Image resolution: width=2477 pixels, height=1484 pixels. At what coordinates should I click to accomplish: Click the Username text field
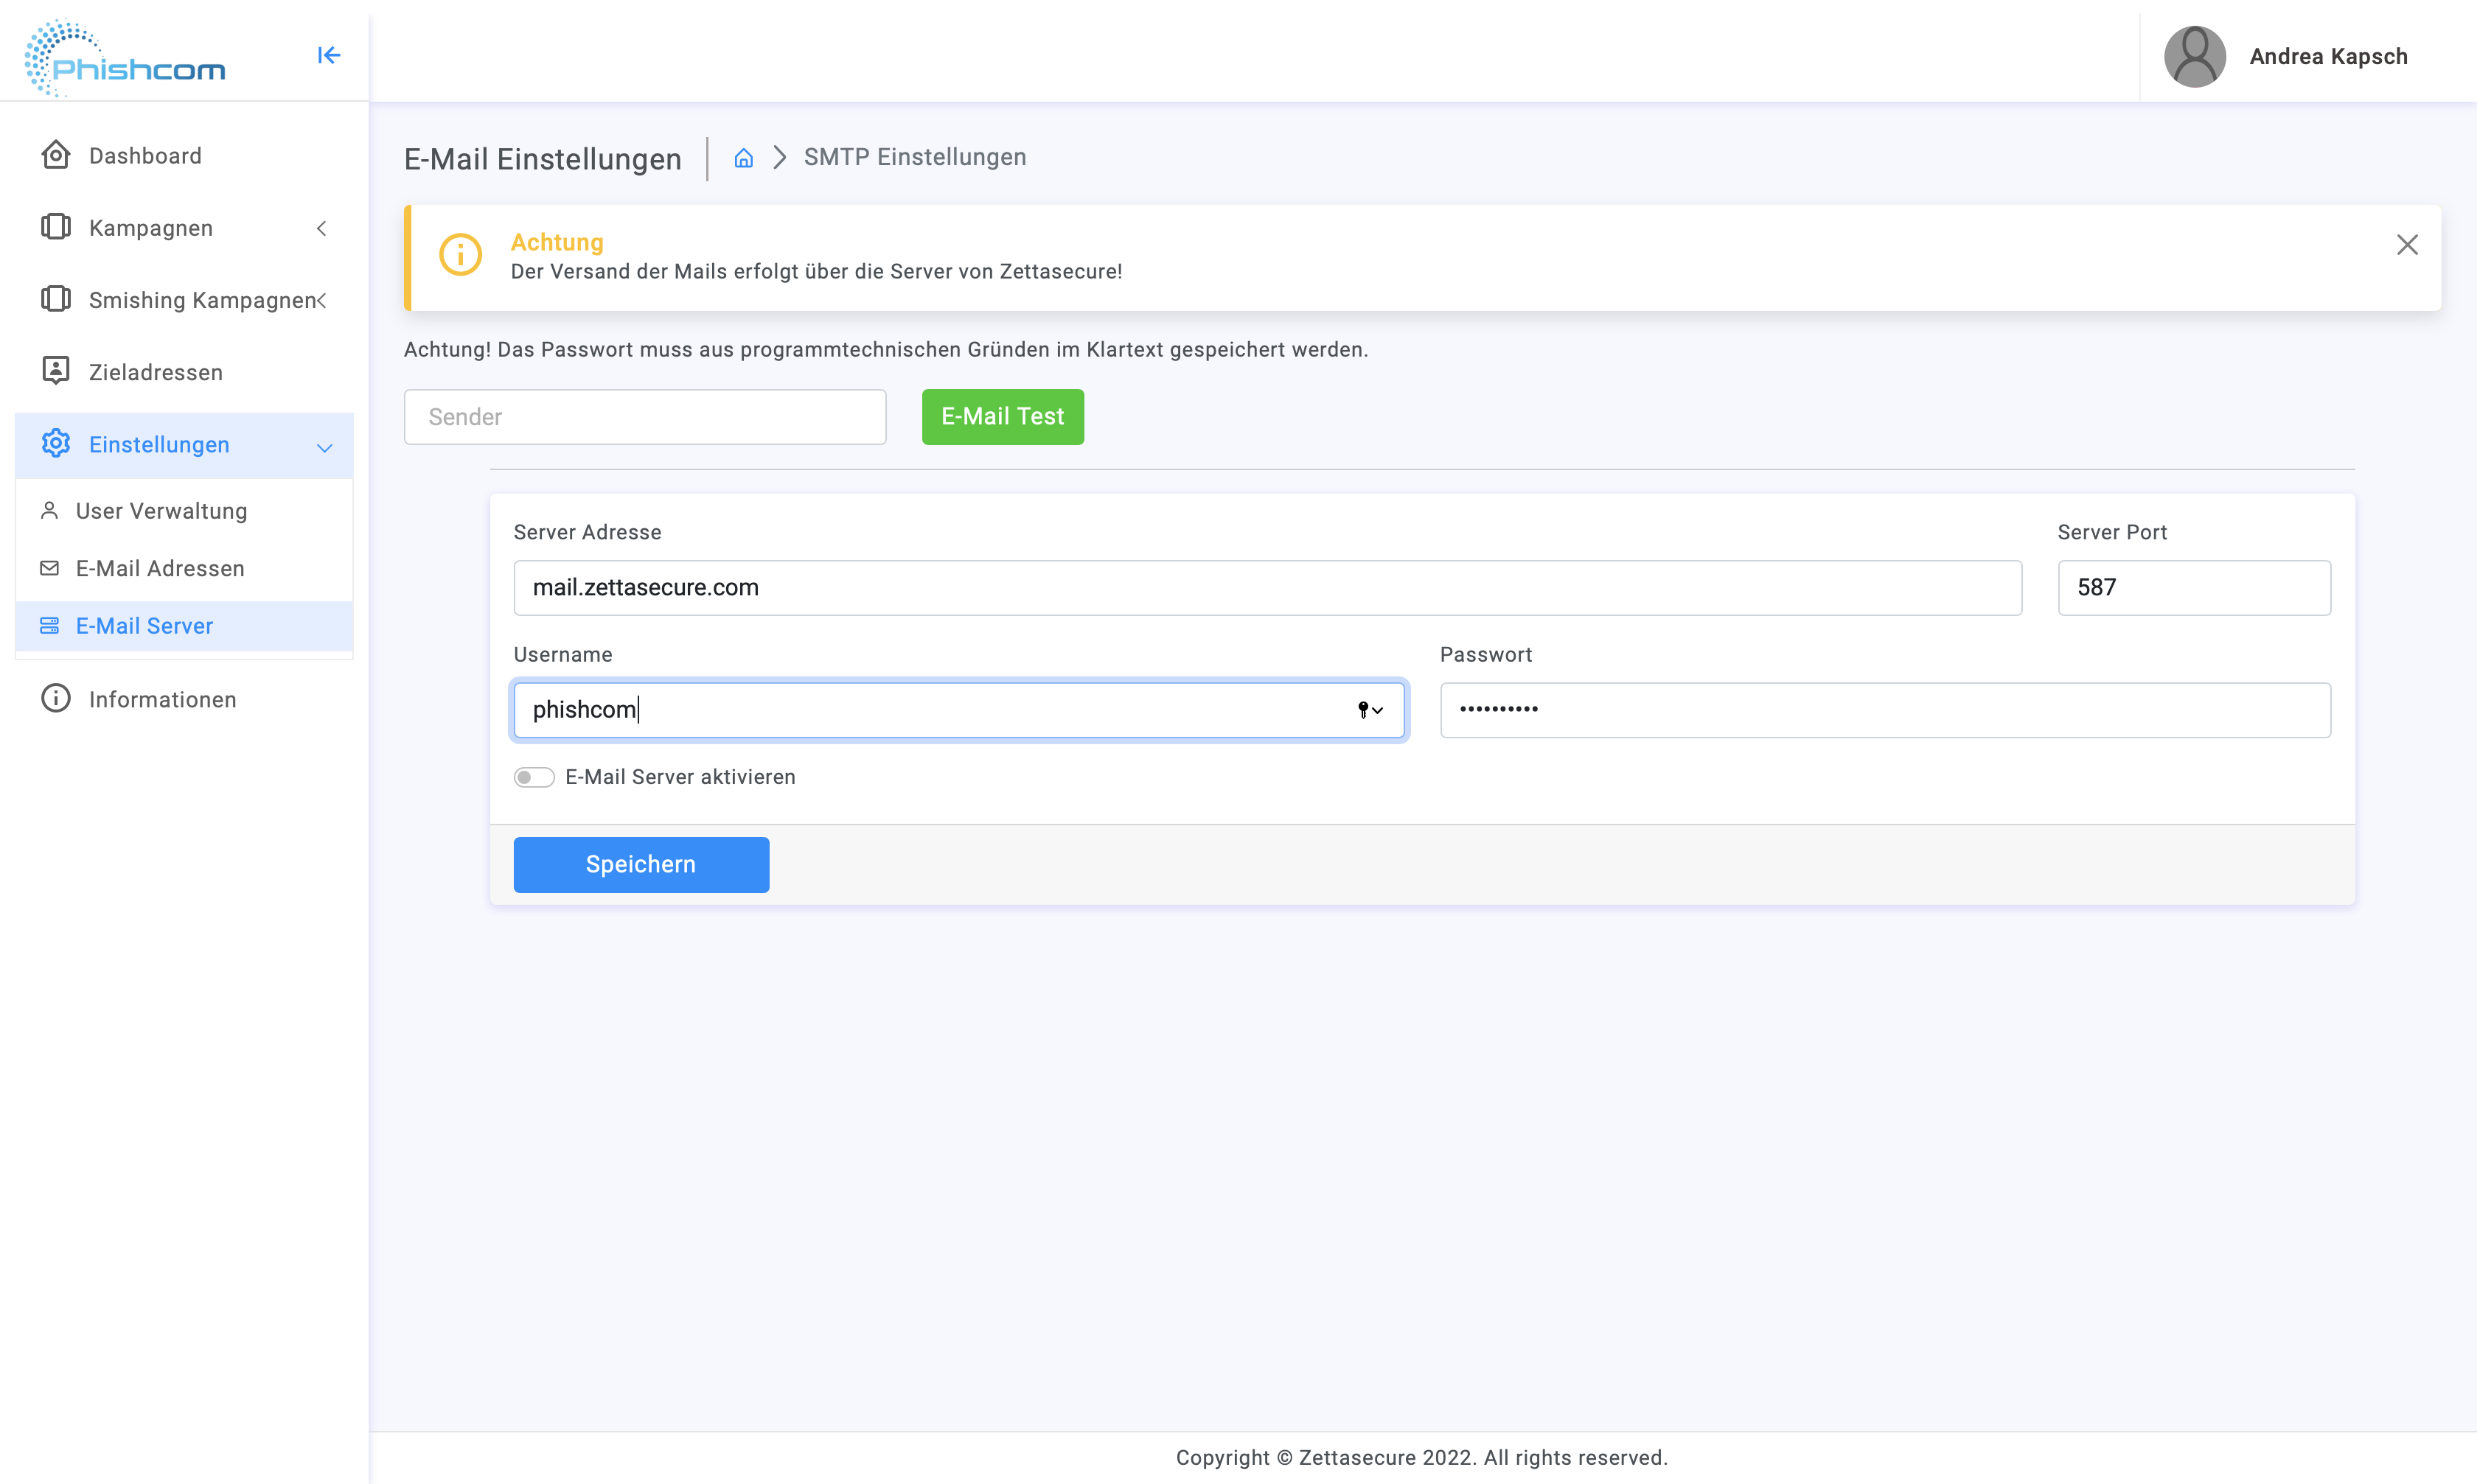tap(958, 710)
